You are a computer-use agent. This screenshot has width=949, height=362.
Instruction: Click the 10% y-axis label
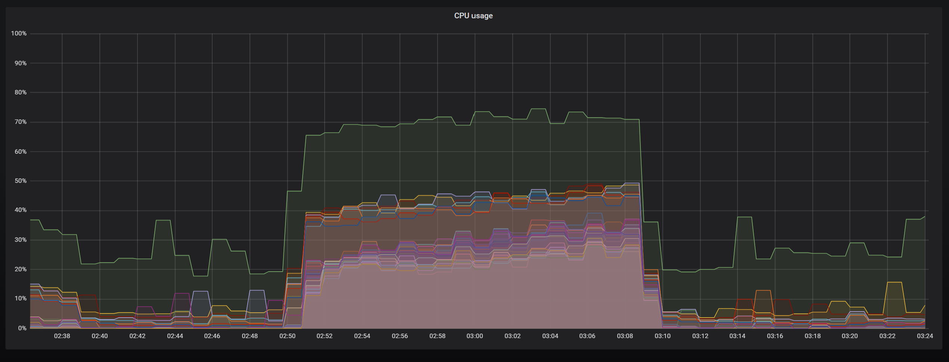21,299
